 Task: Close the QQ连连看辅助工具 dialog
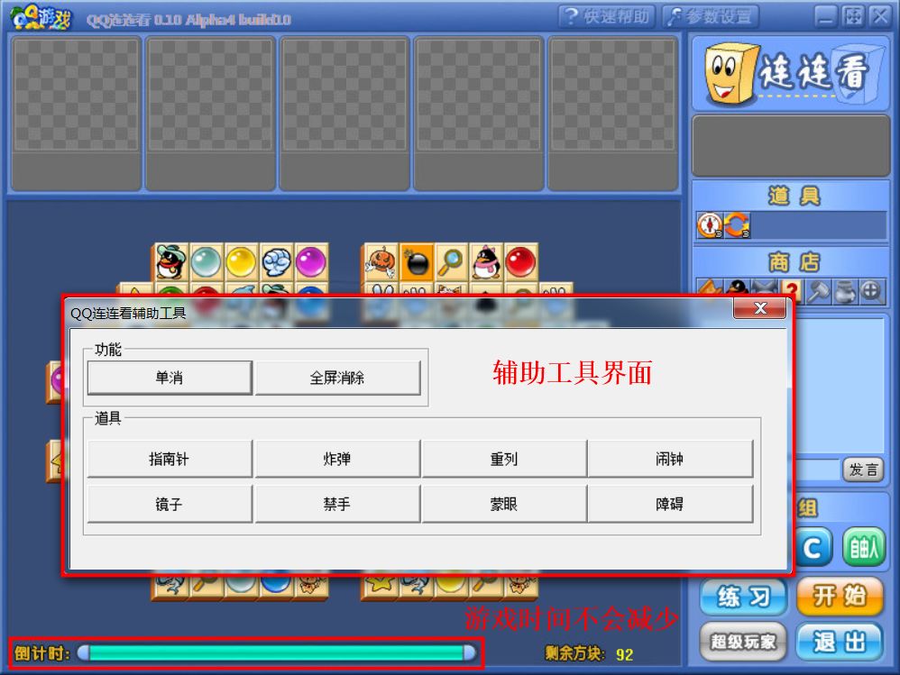(760, 308)
